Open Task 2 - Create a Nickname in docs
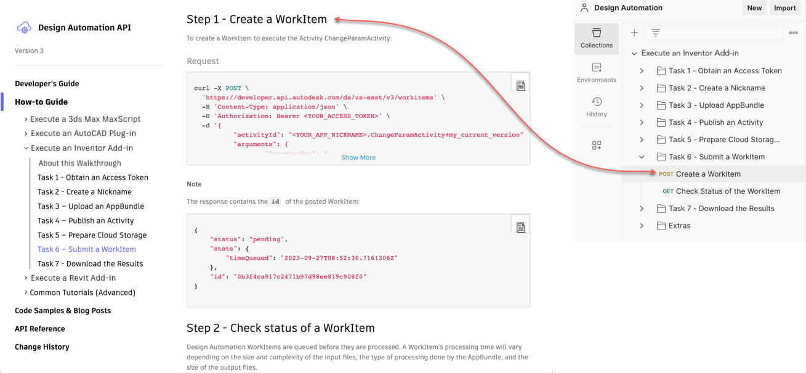The height and width of the screenshot is (373, 806). pos(84,192)
